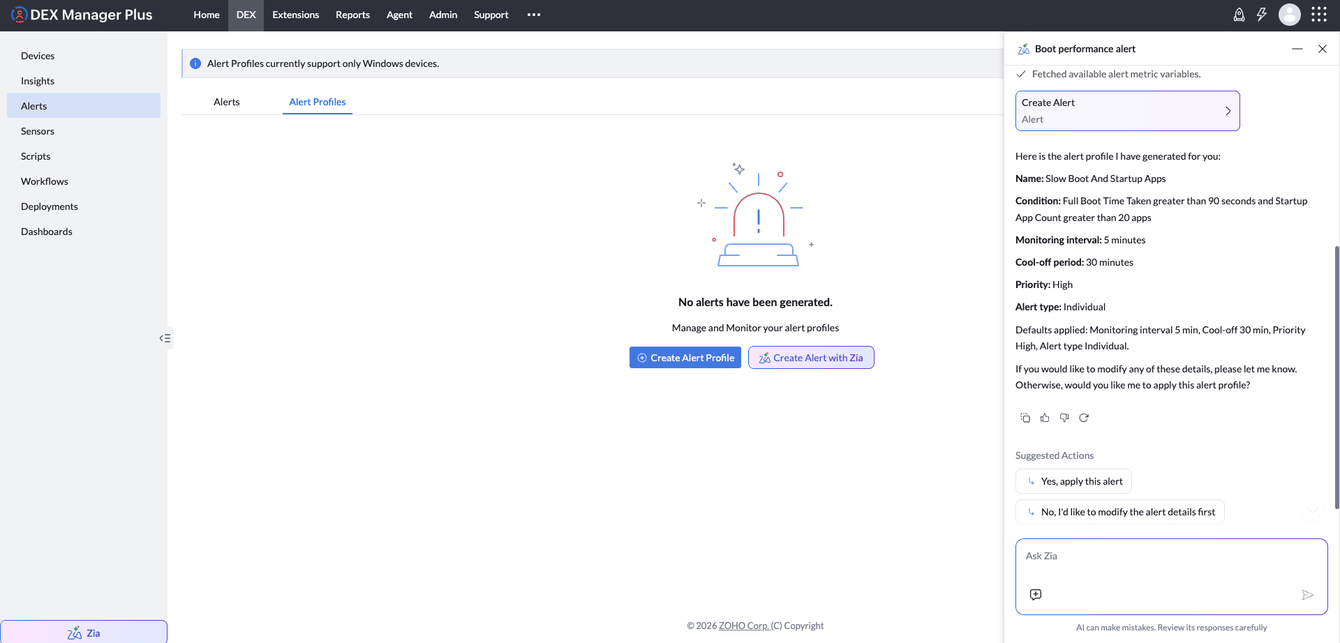The width and height of the screenshot is (1340, 643).
Task: Click Create Alert with Zia button
Action: pyautogui.click(x=811, y=358)
